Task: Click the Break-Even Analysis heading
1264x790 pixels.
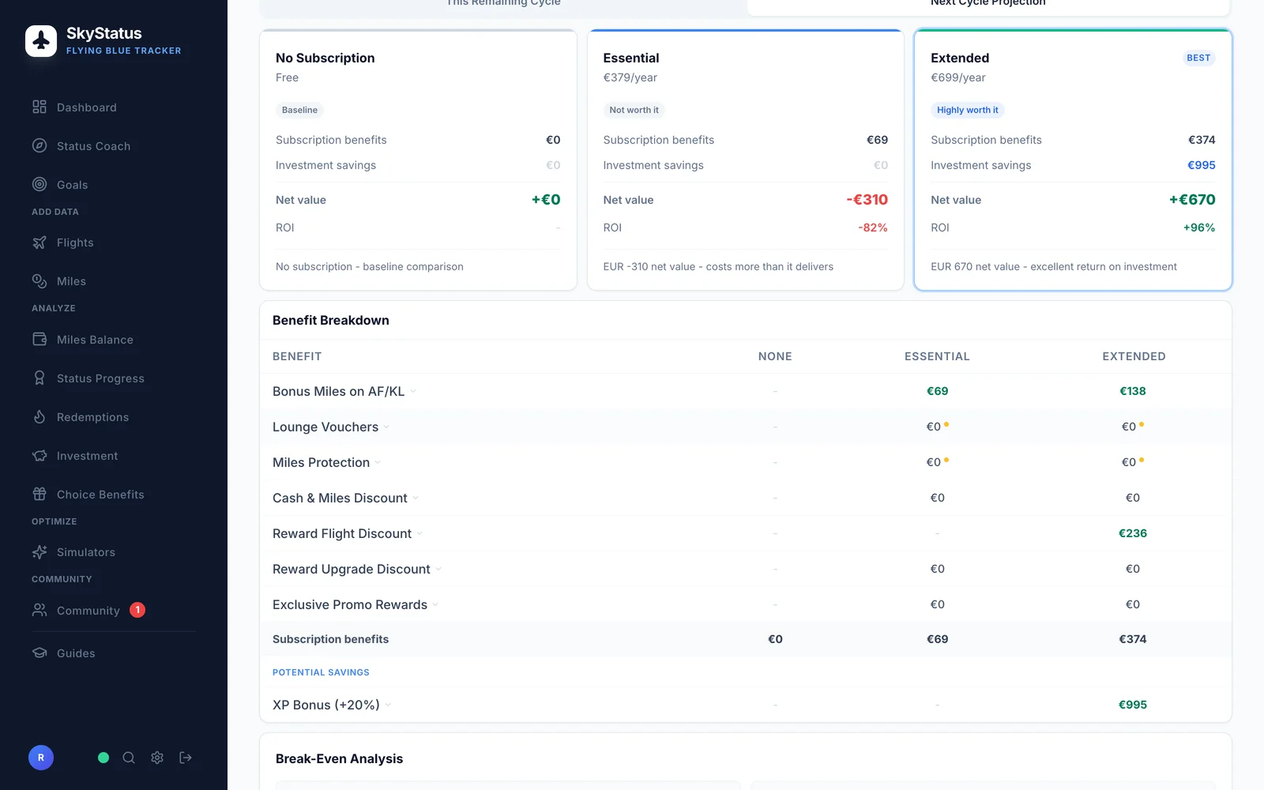Action: tap(339, 758)
